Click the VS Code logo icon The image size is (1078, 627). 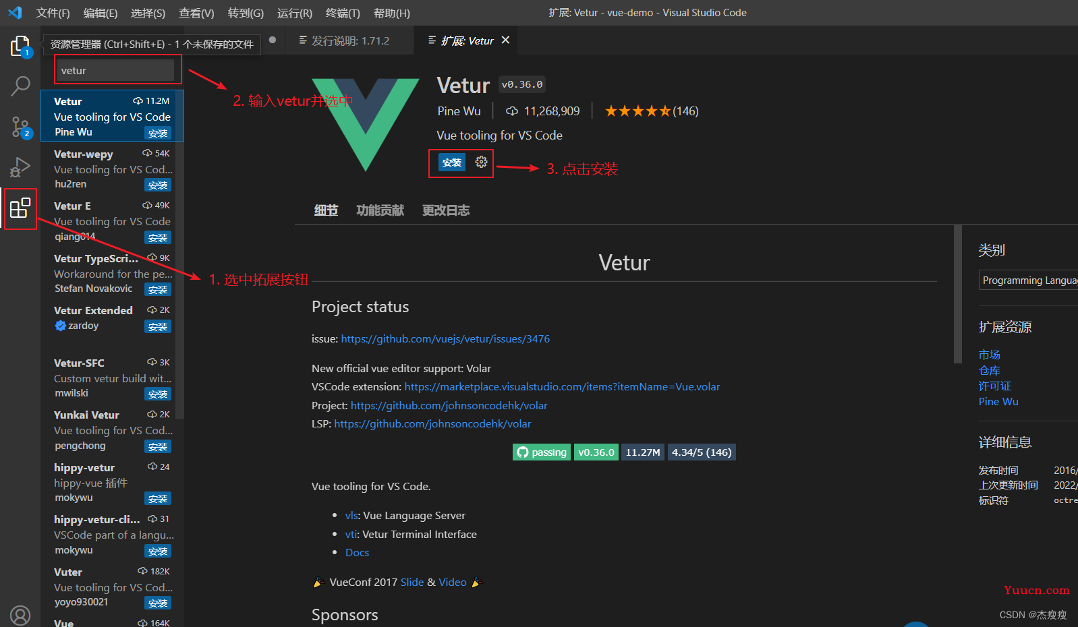click(15, 13)
